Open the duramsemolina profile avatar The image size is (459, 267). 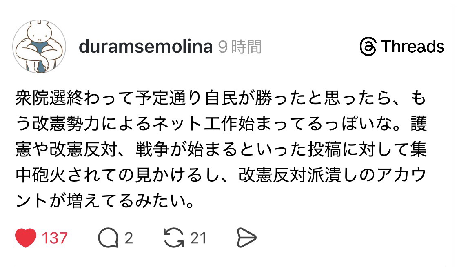point(40,47)
